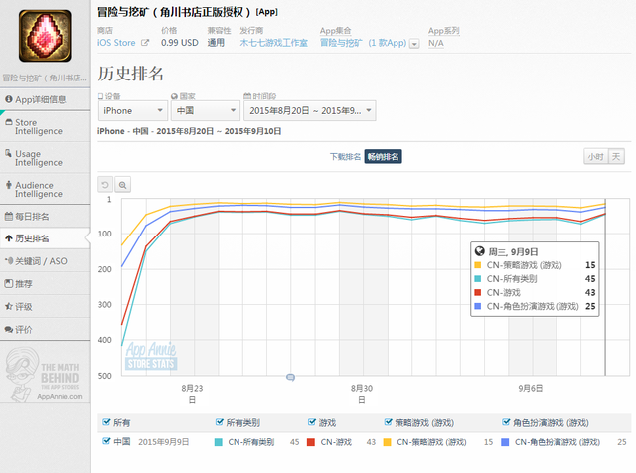
Task: Switch to 下载排名 tab
Action: tap(345, 157)
